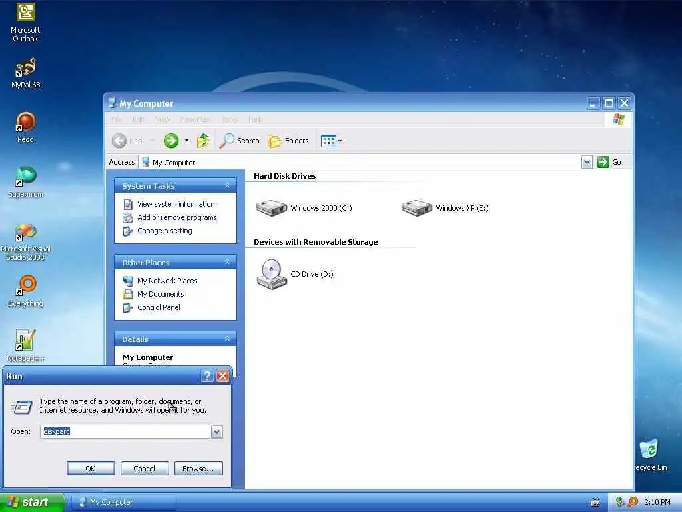Image resolution: width=682 pixels, height=512 pixels.
Task: Open Control Panel link
Action: (159, 307)
